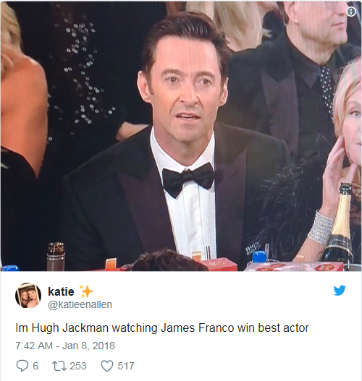Click the reply speech bubble icon
362x381 pixels.
(22, 366)
